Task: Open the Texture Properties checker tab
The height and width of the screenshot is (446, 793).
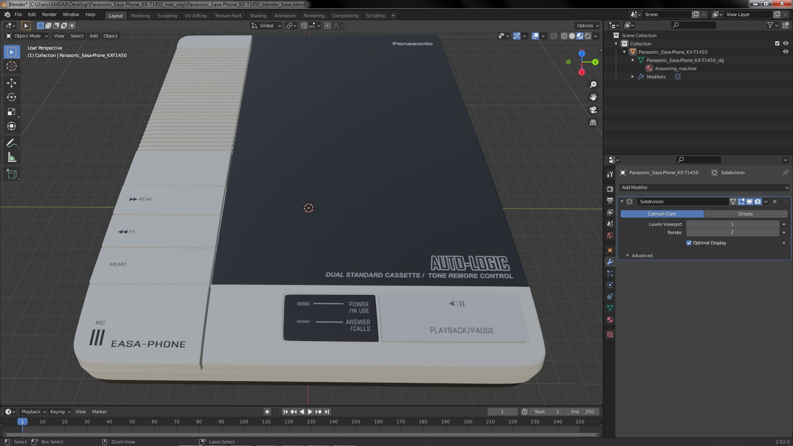Action: [610, 334]
